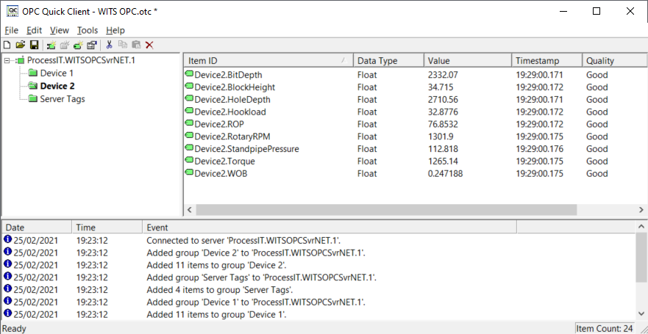Click the New Item tag icon
This screenshot has height=334, width=648.
click(79, 45)
